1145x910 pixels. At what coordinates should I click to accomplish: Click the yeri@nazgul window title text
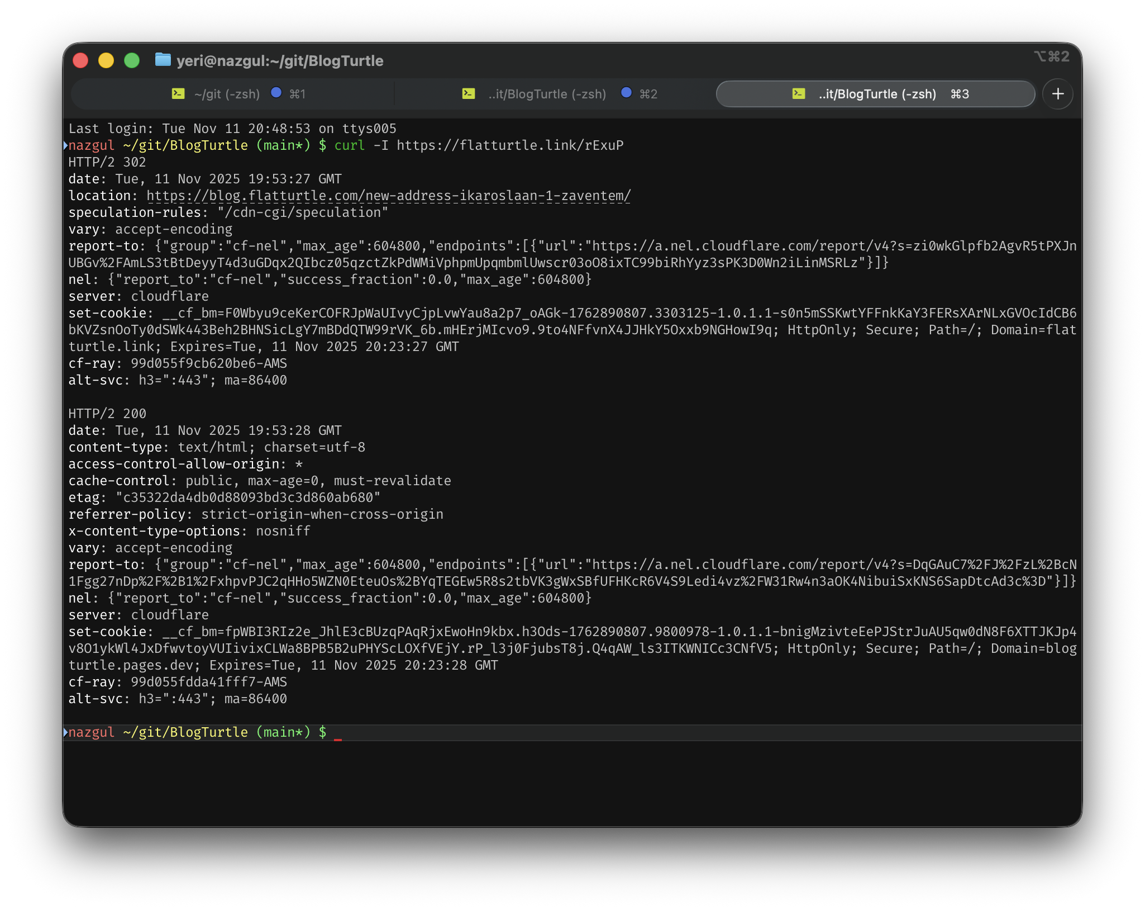point(279,61)
